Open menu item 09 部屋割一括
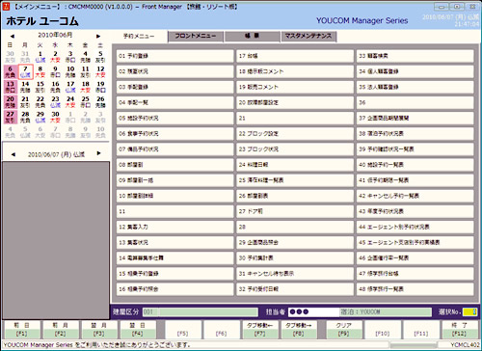This screenshot has height=351, width=482. pos(174,180)
